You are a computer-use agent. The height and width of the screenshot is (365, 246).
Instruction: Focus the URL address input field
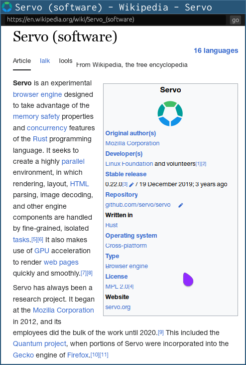coord(116,20)
